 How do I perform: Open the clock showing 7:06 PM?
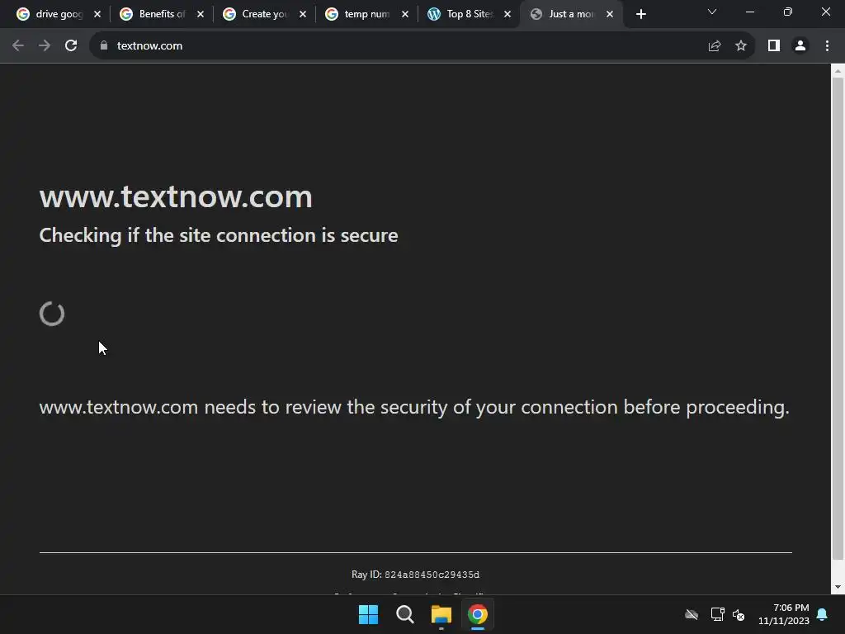[x=784, y=614]
